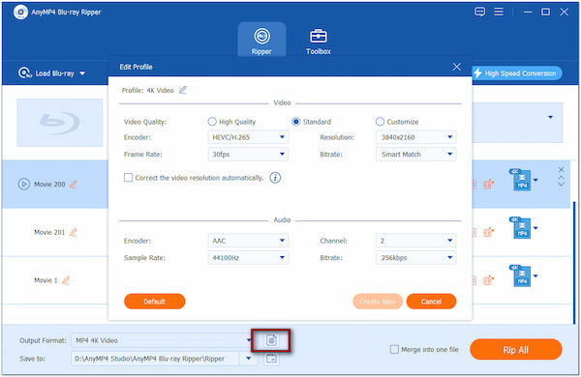
Task: Open the save folder browse icon
Action: [x=271, y=359]
